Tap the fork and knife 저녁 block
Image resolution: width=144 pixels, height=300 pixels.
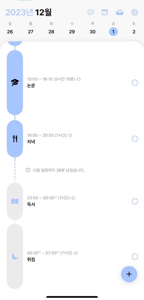pos(15,139)
